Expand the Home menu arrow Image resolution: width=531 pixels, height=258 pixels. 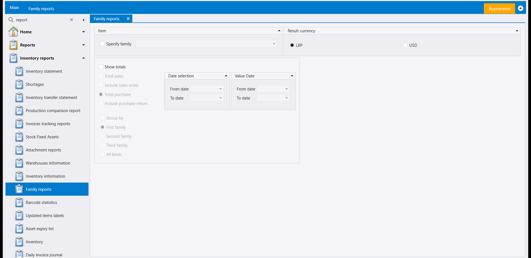[x=84, y=32]
